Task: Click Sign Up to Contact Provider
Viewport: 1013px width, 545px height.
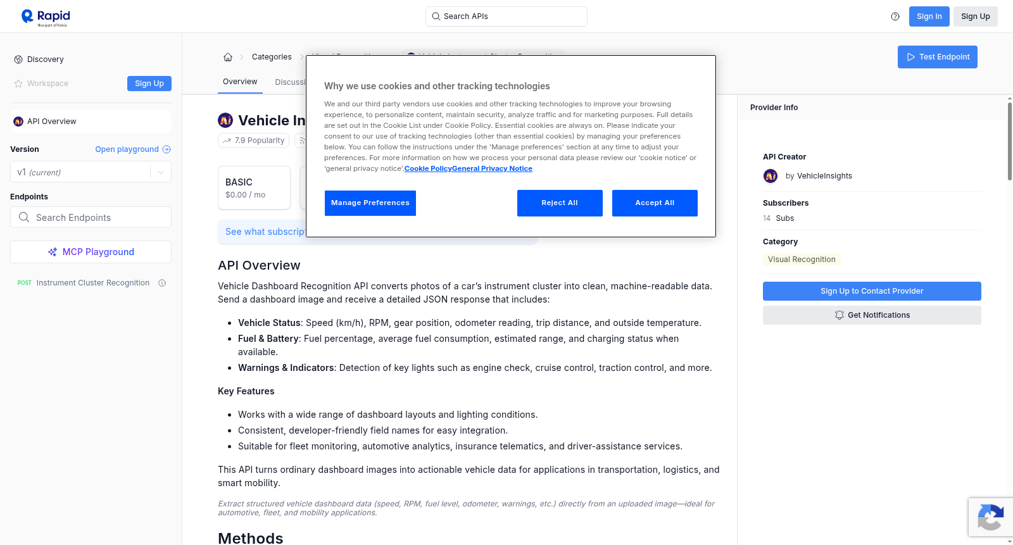Action: pos(872,291)
